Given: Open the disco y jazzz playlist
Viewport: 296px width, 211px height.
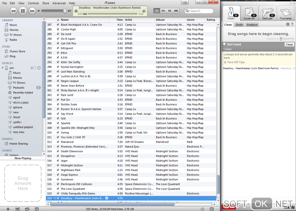Looking at the screenshot, I should (x=21, y=102).
